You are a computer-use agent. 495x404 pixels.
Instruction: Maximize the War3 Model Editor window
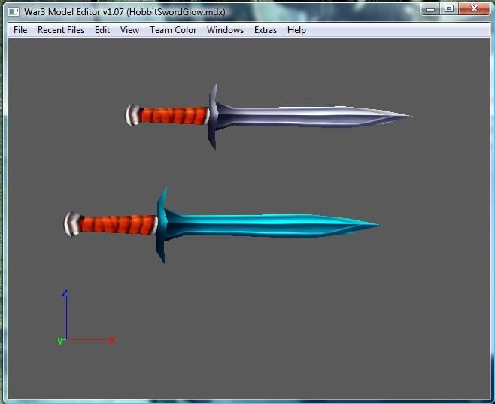coord(448,9)
